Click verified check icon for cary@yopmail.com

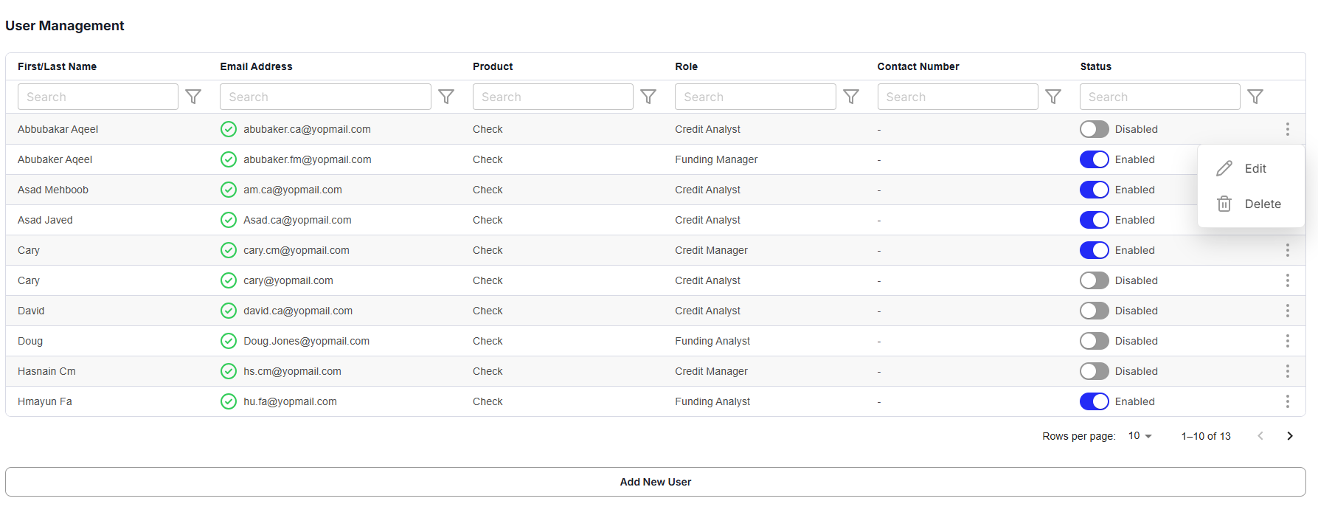pyautogui.click(x=229, y=280)
